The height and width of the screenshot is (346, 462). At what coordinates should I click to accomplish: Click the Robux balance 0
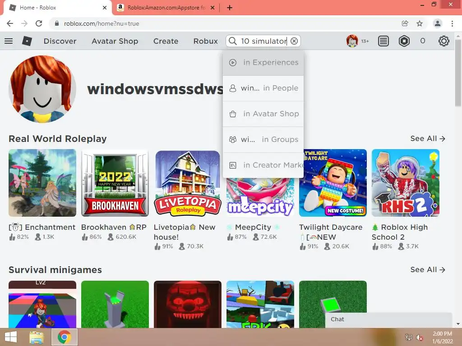(x=422, y=41)
